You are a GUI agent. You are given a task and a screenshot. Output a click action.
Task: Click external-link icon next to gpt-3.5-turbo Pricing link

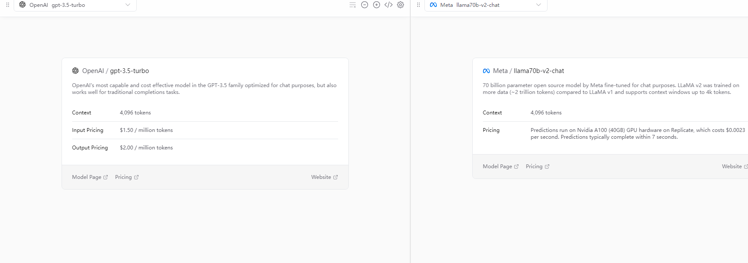coord(136,177)
